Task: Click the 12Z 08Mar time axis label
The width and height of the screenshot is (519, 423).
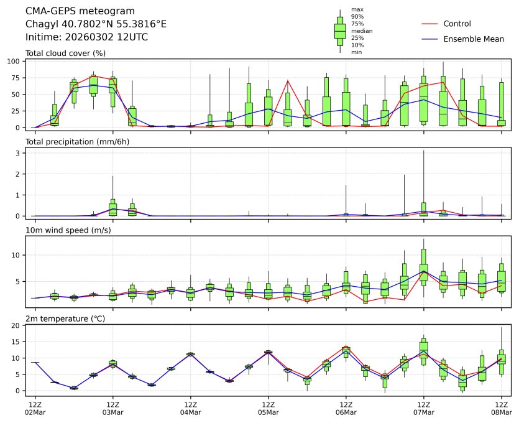Action: click(x=502, y=409)
